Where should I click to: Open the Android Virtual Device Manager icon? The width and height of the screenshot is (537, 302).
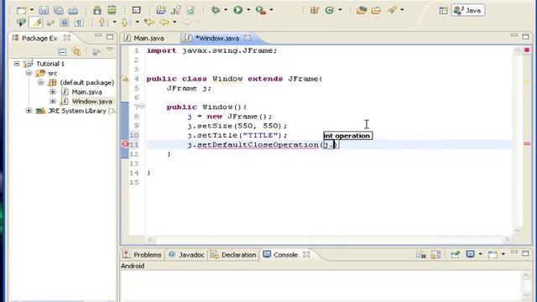click(112, 10)
